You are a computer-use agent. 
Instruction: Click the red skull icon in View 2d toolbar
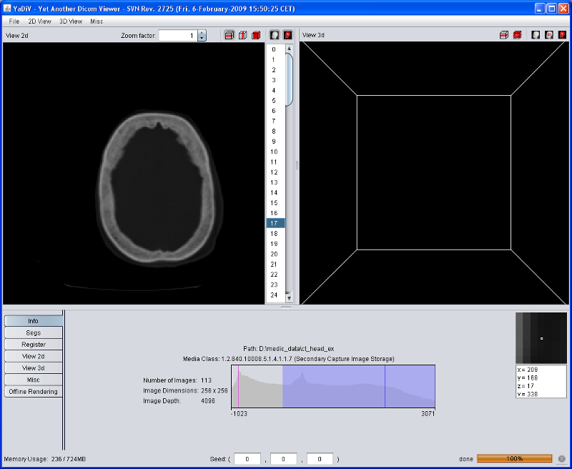coord(287,35)
